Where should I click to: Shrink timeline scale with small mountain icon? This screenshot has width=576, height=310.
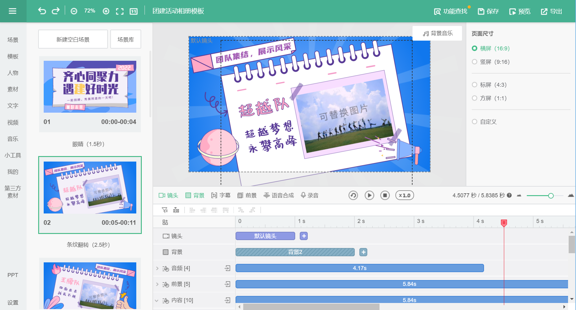tap(519, 195)
